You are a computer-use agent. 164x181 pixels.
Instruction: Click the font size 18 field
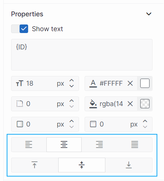pyautogui.click(x=41, y=83)
